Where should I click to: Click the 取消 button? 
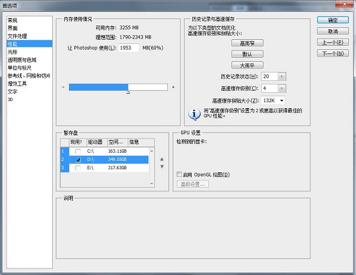333,31
